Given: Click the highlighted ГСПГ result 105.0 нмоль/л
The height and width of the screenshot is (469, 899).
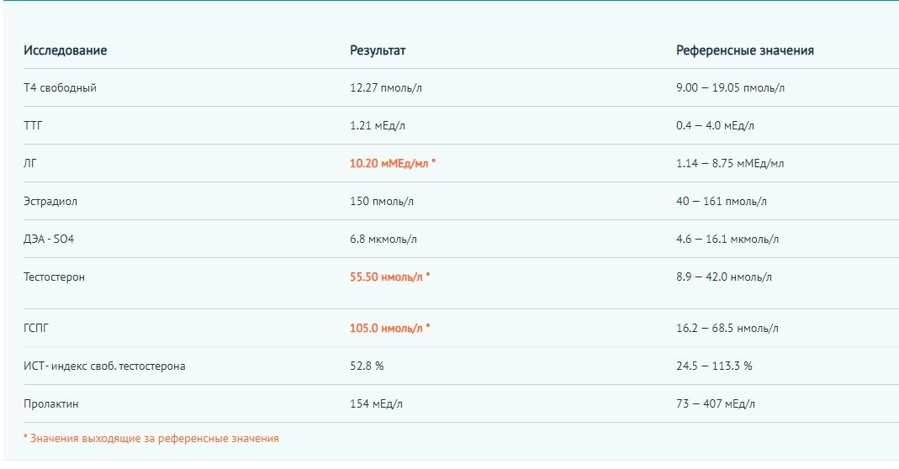Looking at the screenshot, I should click(389, 328).
